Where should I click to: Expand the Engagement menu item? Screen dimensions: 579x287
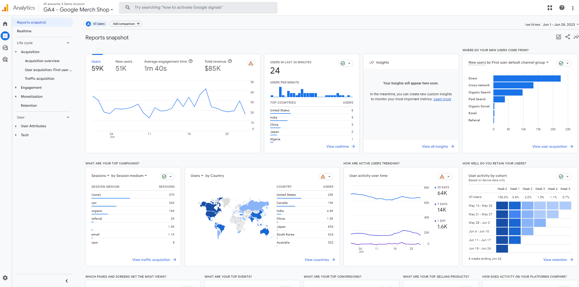[x=31, y=87]
